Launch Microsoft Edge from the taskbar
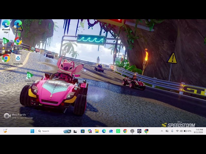The width and height of the screenshot is (206, 154). (104, 131)
